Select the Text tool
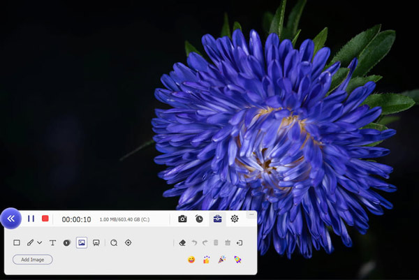Screen dimensions: 419x280 pos(52,242)
